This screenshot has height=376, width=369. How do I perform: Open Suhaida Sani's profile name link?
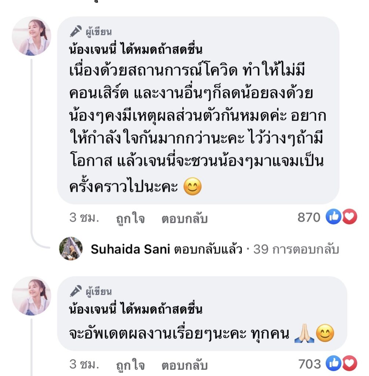click(131, 250)
